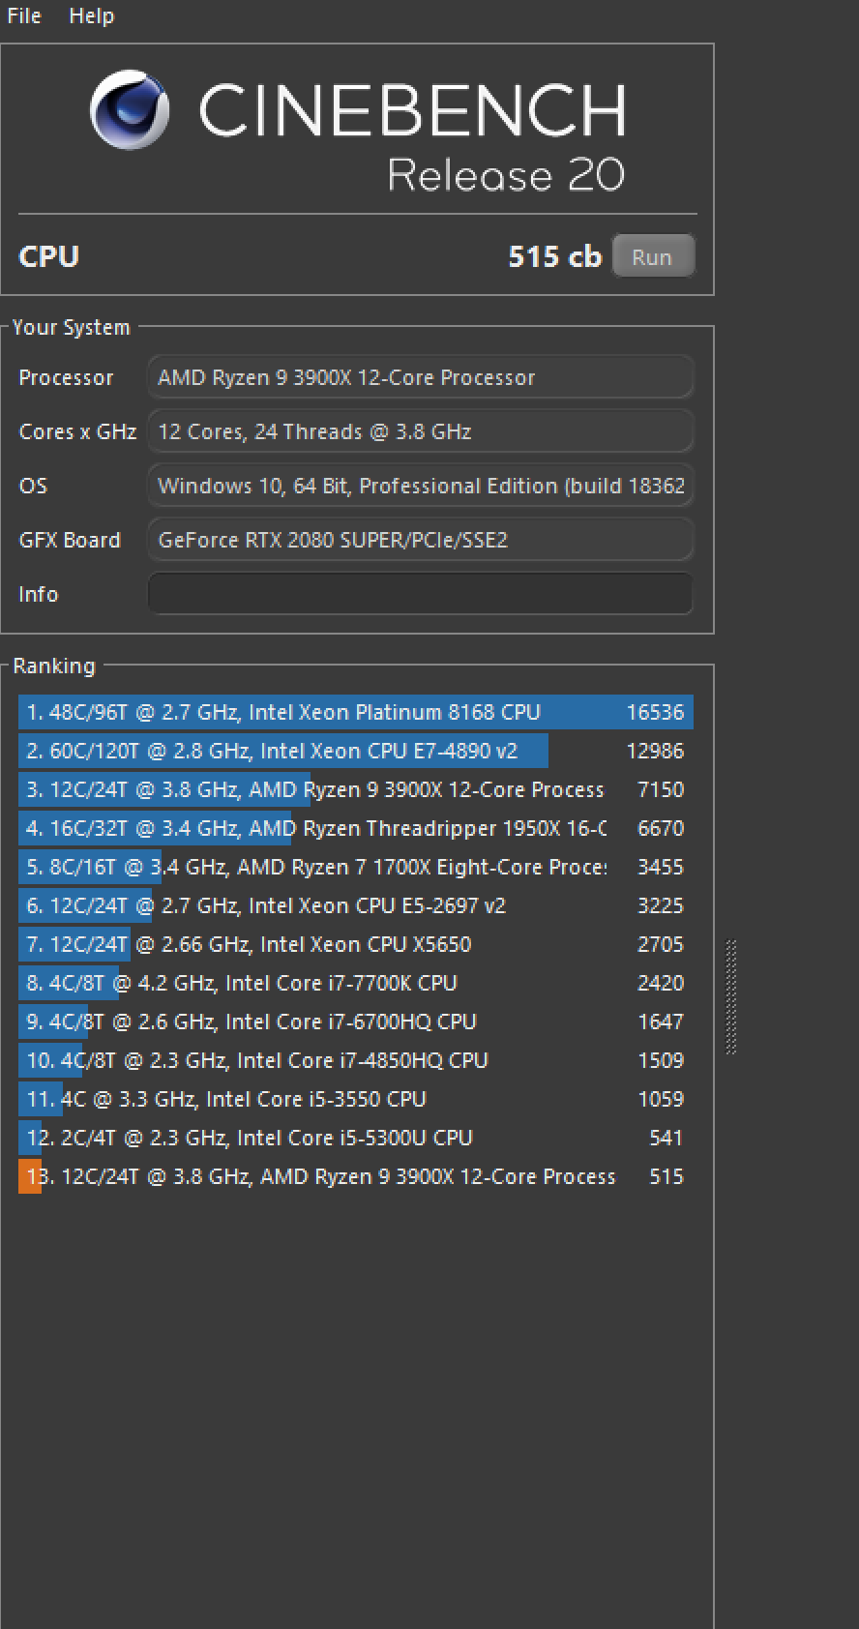The image size is (859, 1629).
Task: Select the Processor field showing AMD Ryzen 9 3900X
Action: tap(420, 376)
